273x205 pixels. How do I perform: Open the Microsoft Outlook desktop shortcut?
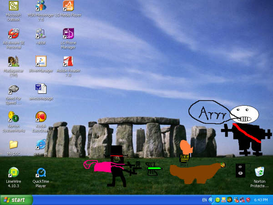point(14,6)
